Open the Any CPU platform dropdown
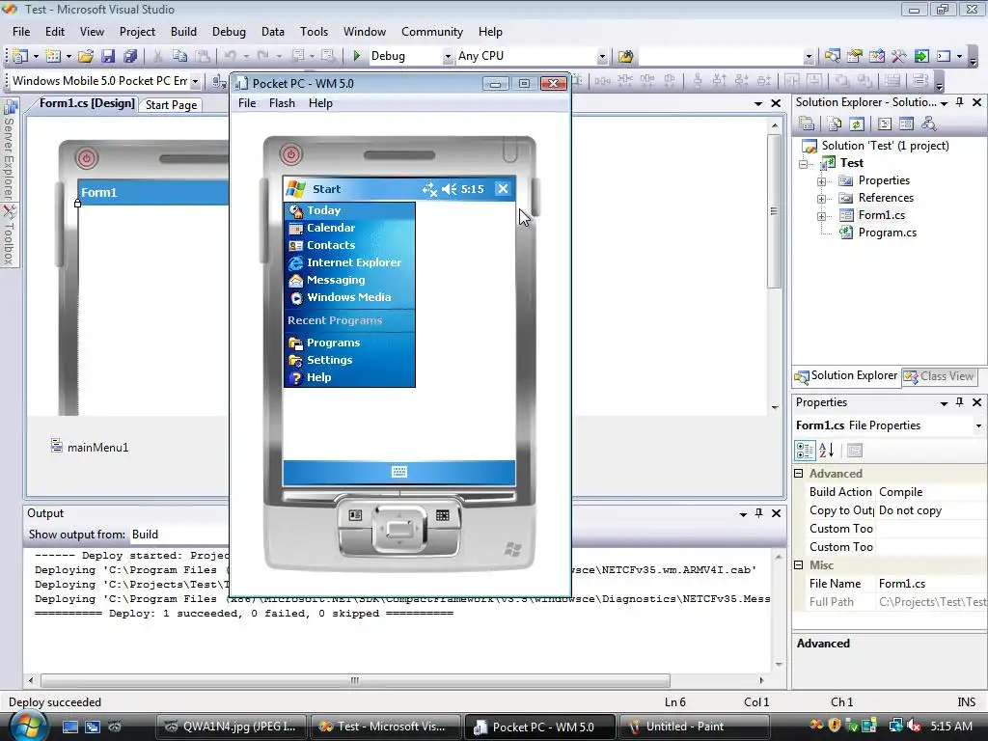 tap(602, 56)
